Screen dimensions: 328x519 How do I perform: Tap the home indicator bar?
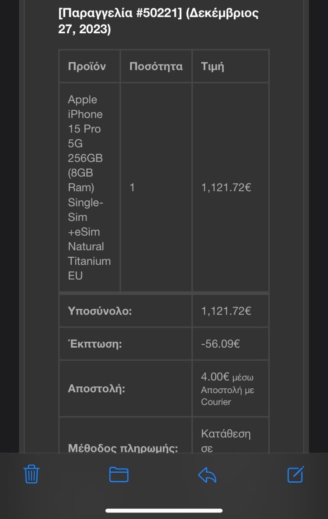pos(164,510)
